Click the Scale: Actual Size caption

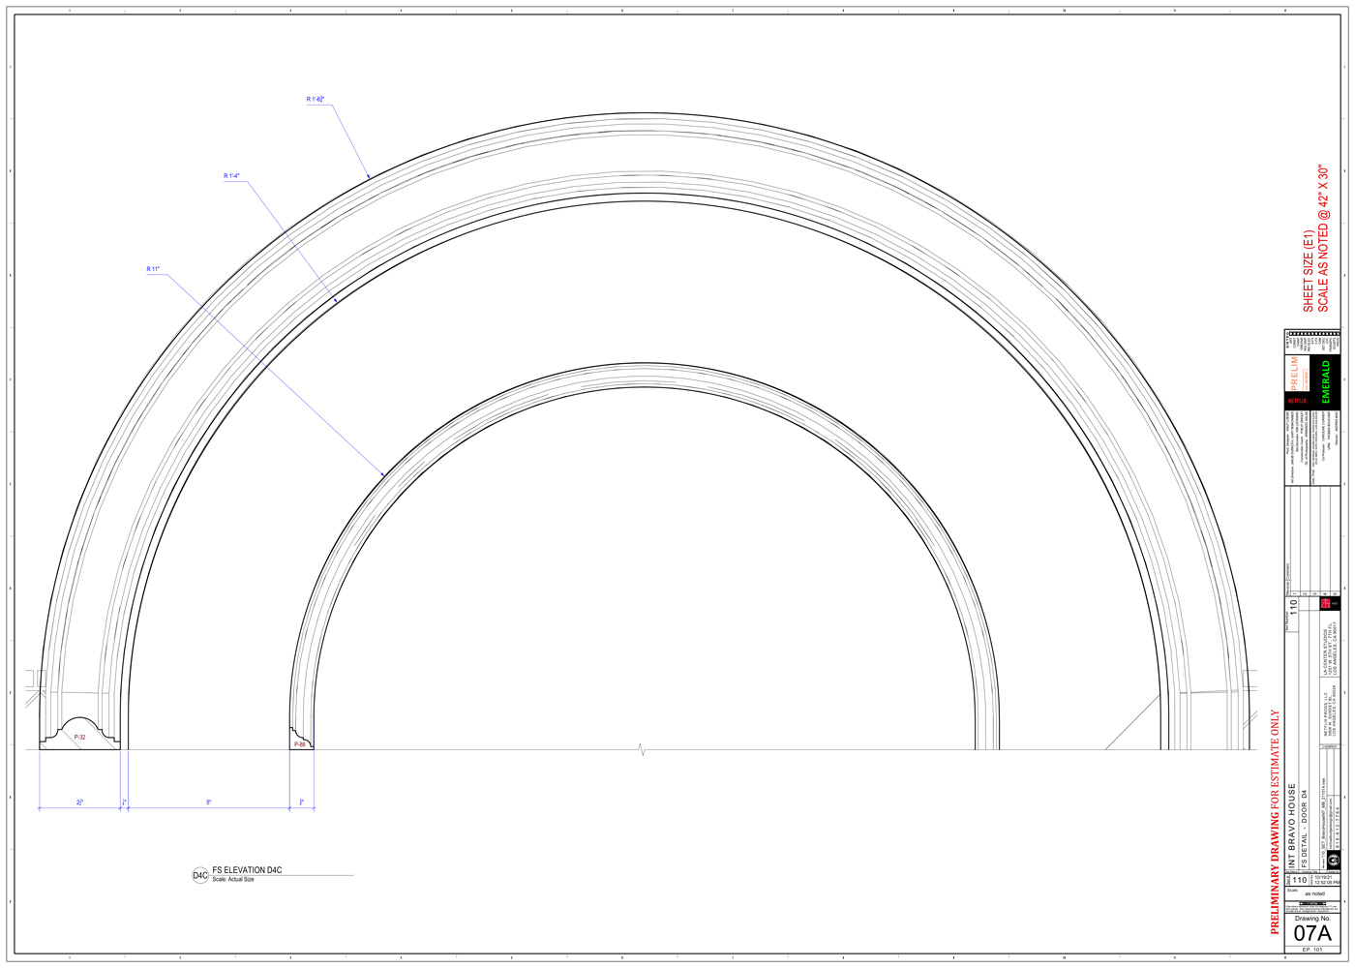coord(233,879)
